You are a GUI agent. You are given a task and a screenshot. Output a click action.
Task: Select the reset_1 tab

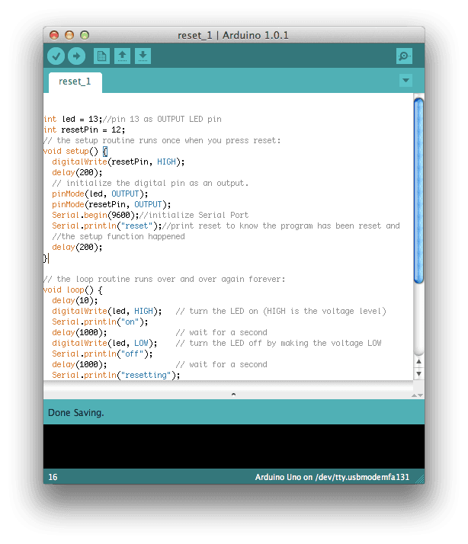click(75, 82)
